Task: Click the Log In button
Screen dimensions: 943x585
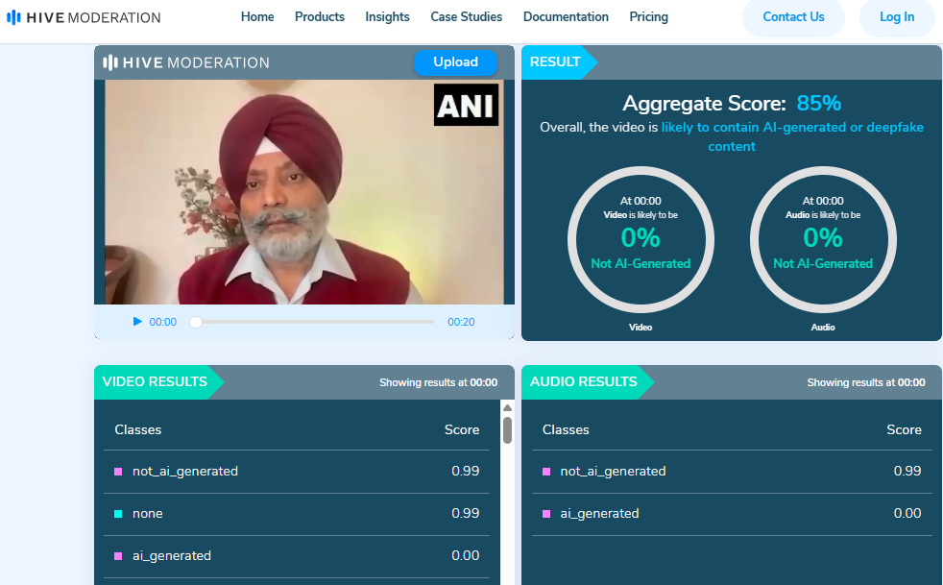Action: coord(896,17)
